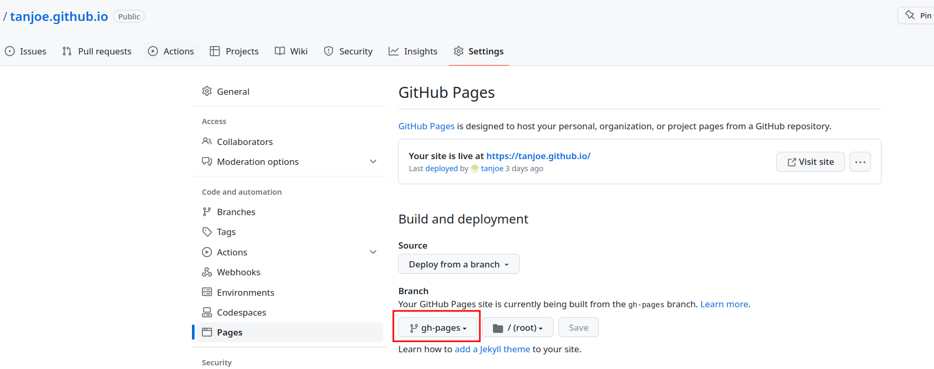Viewport: 934px width, 369px height.
Task: Expand the Moderation options chevron
Action: pyautogui.click(x=373, y=162)
